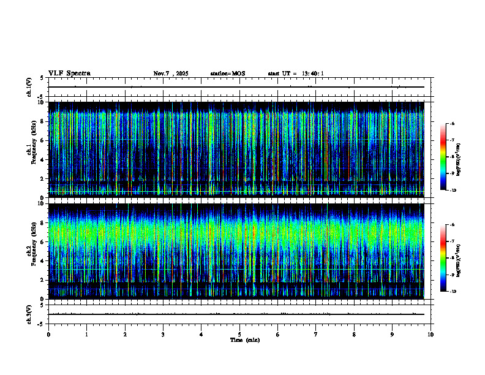Viewport: 485px width, 375px height.
Task: Select ch.2 colorbar "log(PSD)(V²/Hz)" label
Action: [x=459, y=260]
